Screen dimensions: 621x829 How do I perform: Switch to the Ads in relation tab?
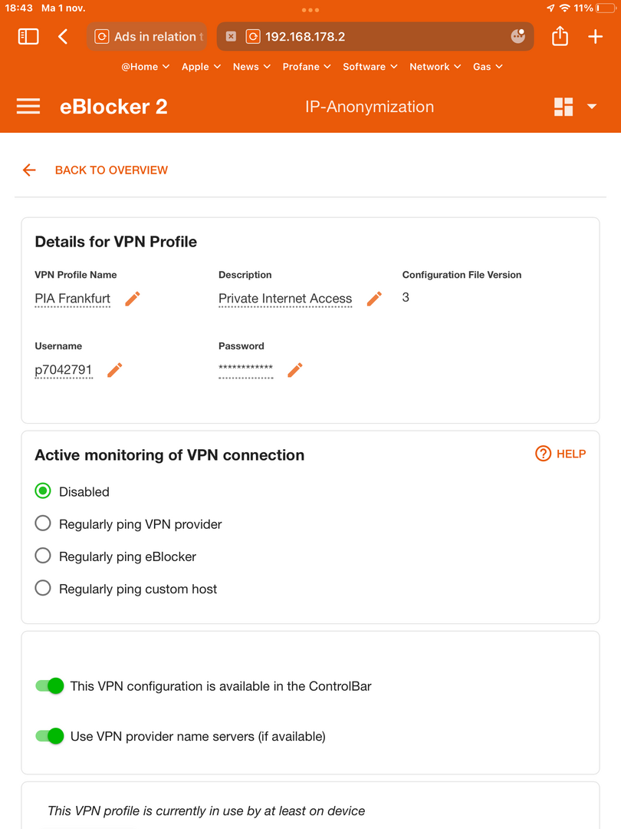coord(146,37)
